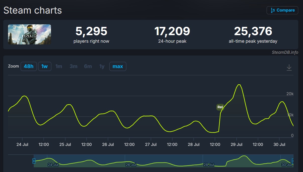Screen dimensions: 303x172
Task: Click the 28 Jul label in navigator
Action: 209,165
